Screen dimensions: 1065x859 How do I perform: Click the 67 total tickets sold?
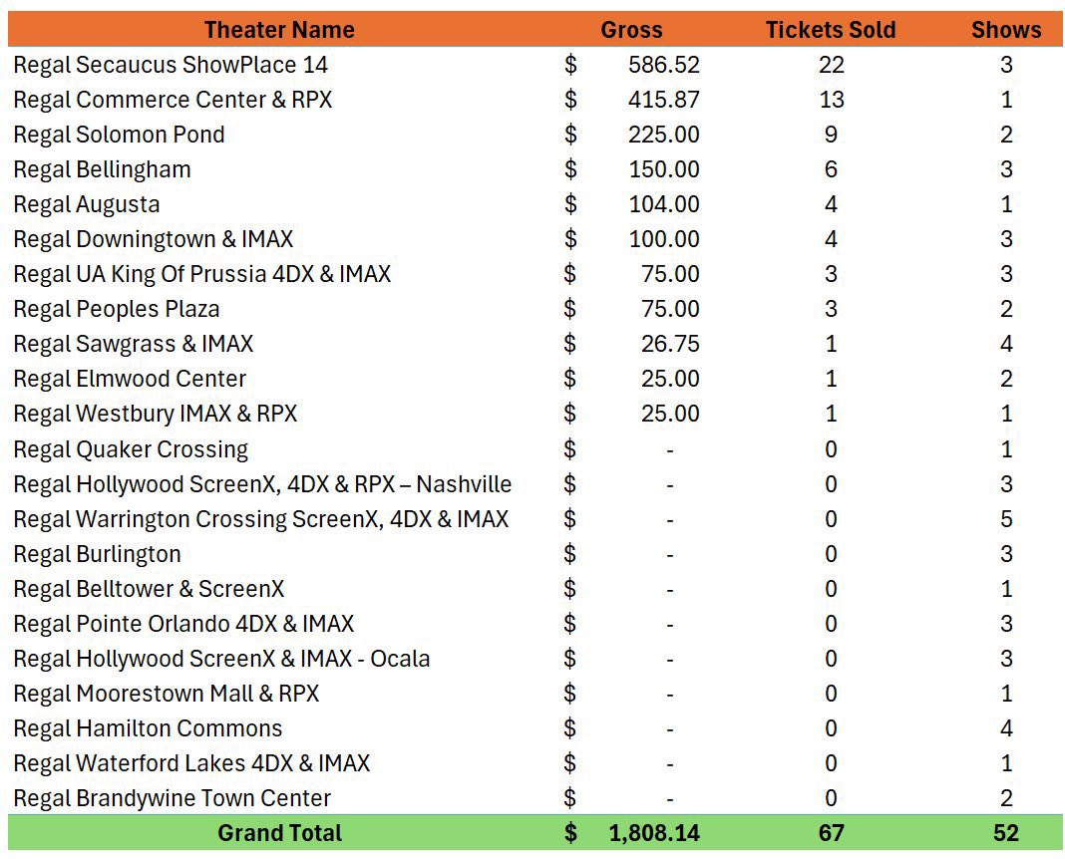[831, 833]
